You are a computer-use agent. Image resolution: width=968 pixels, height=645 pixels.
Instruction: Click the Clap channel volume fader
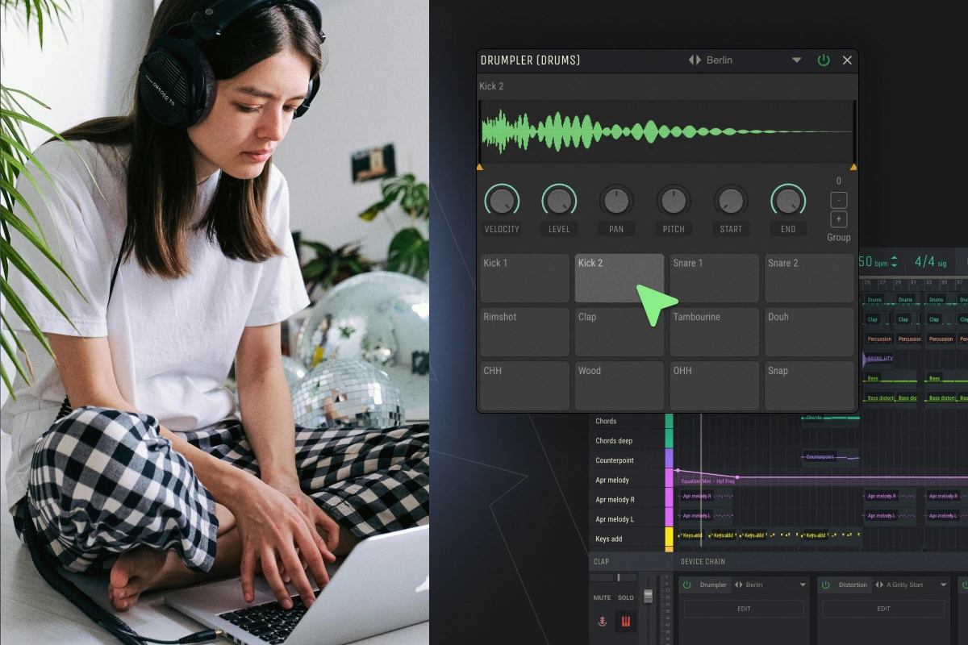click(648, 597)
